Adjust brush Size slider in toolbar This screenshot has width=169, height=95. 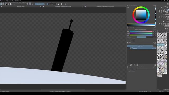coord(51,4)
